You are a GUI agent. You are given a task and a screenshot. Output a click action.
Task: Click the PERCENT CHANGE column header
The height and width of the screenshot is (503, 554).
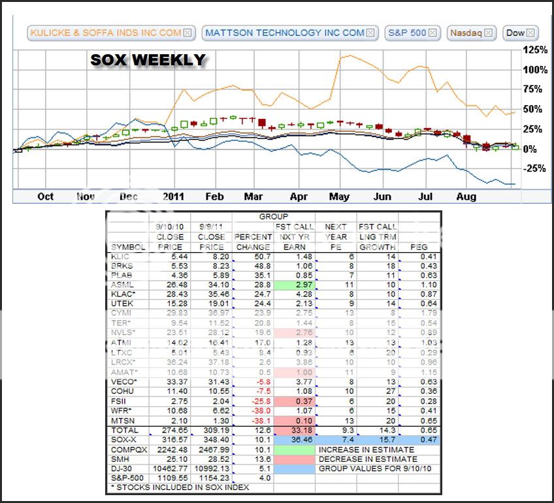(x=253, y=242)
